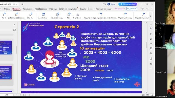The image size is (175, 98).
Task: Click the page number field 6/18
Action: click(6, 95)
